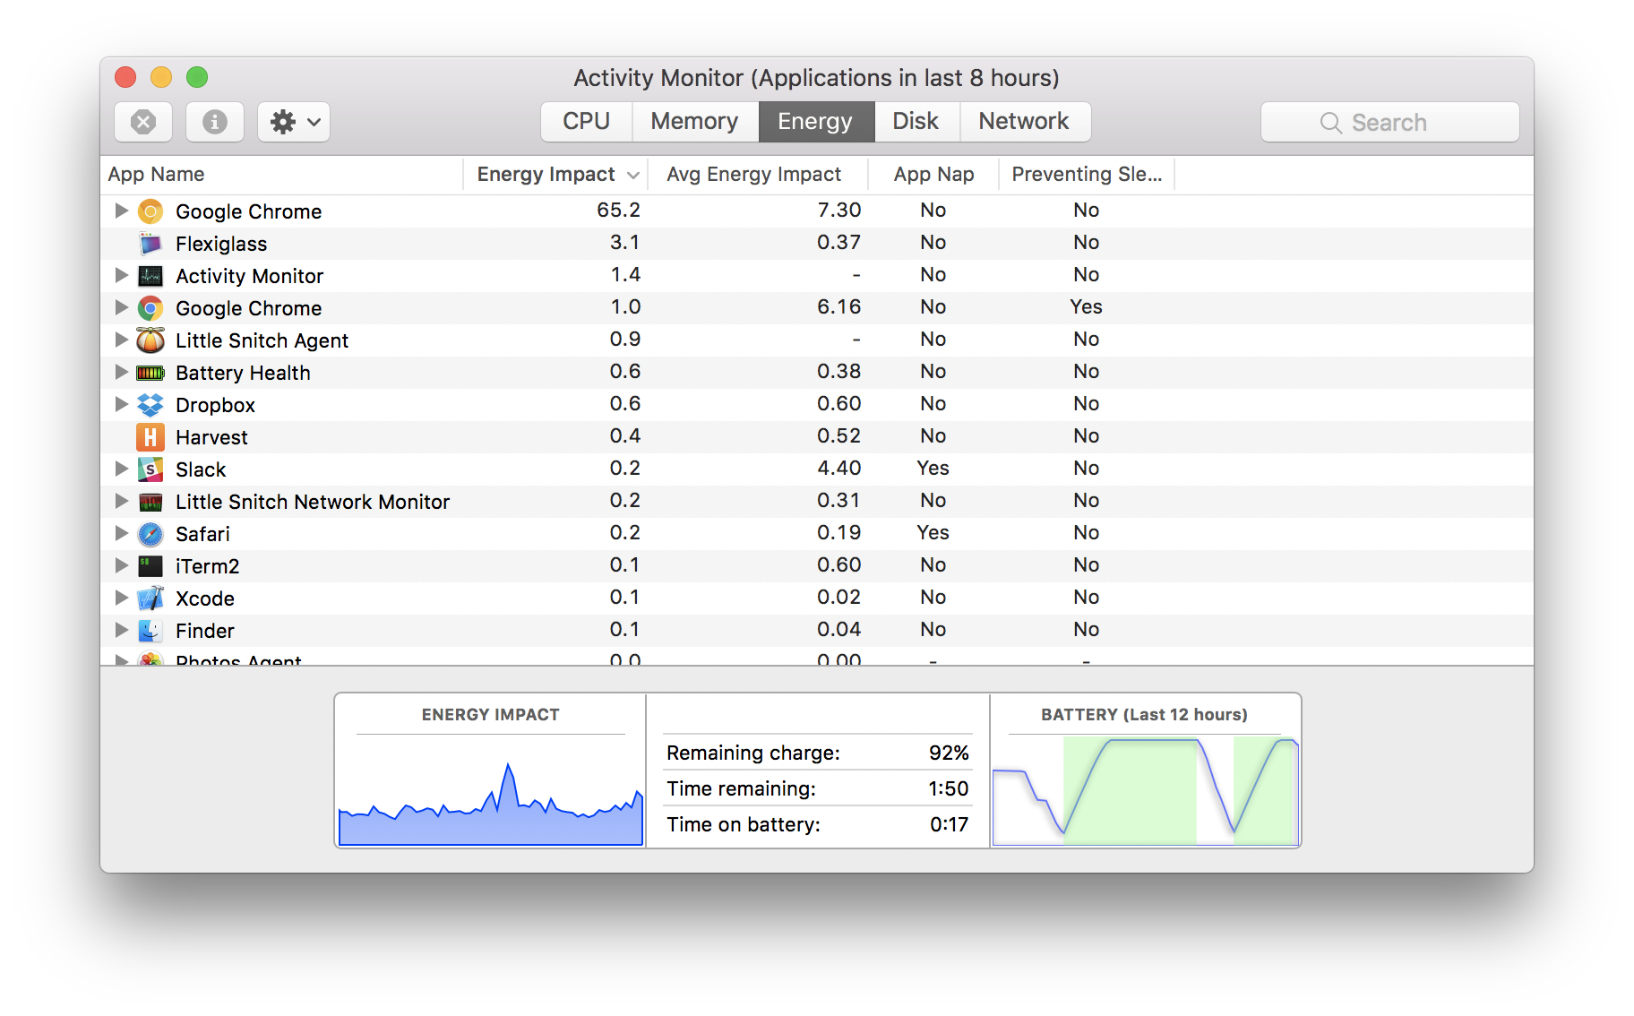The height and width of the screenshot is (1016, 1634).
Task: Expand the Little Snitch Agent row
Action: [121, 340]
